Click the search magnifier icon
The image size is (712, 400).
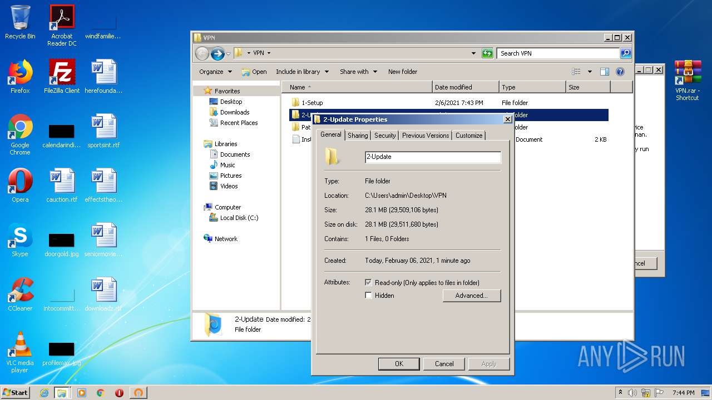(626, 53)
